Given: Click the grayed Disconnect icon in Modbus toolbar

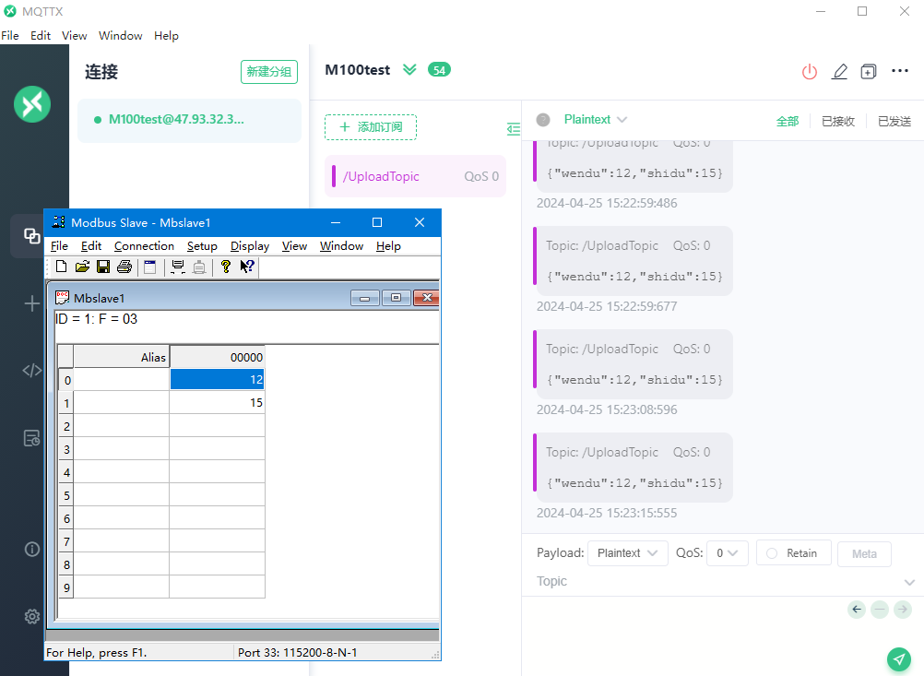Looking at the screenshot, I should 199,267.
